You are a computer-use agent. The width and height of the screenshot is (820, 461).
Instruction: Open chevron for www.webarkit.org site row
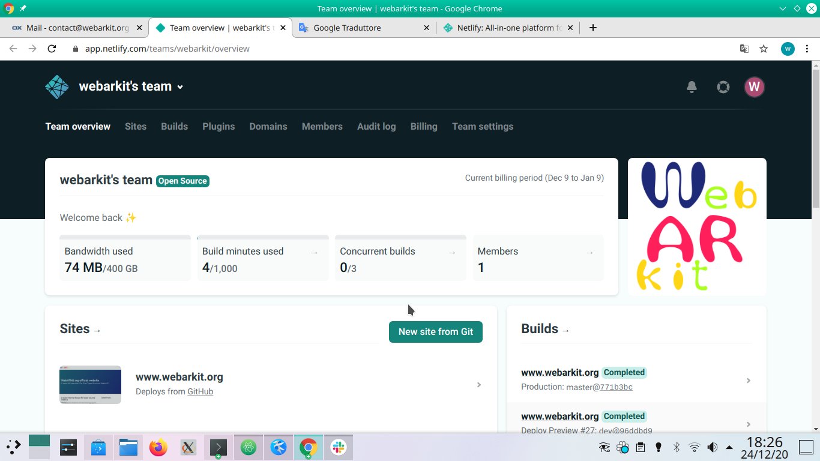pos(479,385)
